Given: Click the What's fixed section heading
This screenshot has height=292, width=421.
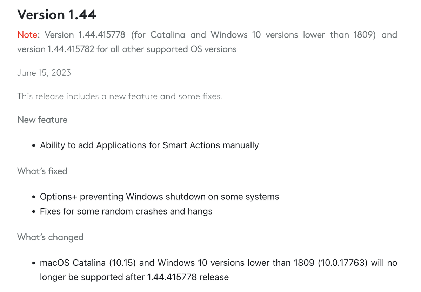Looking at the screenshot, I should point(42,171).
